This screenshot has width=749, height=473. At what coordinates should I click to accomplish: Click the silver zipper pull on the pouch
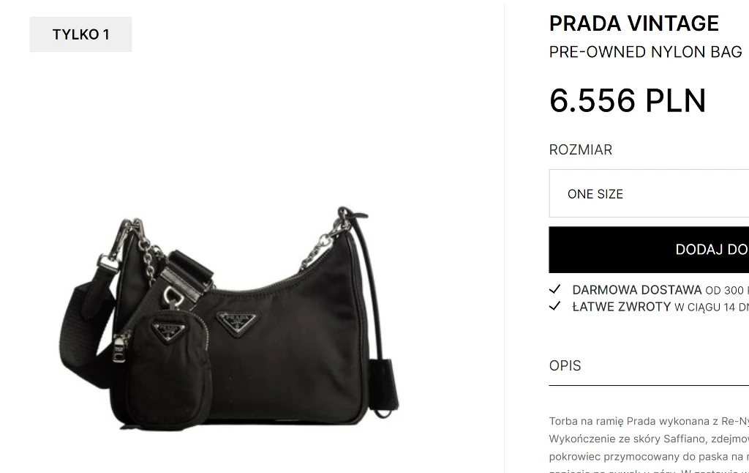coord(119,349)
